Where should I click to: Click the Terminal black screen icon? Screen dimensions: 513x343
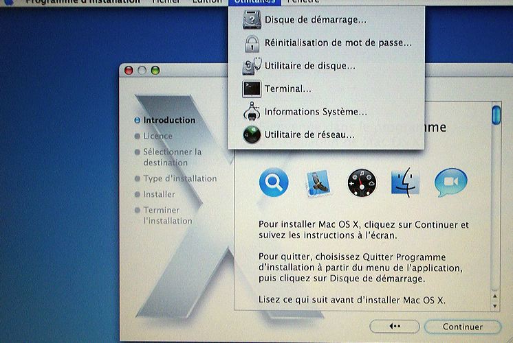click(x=252, y=88)
